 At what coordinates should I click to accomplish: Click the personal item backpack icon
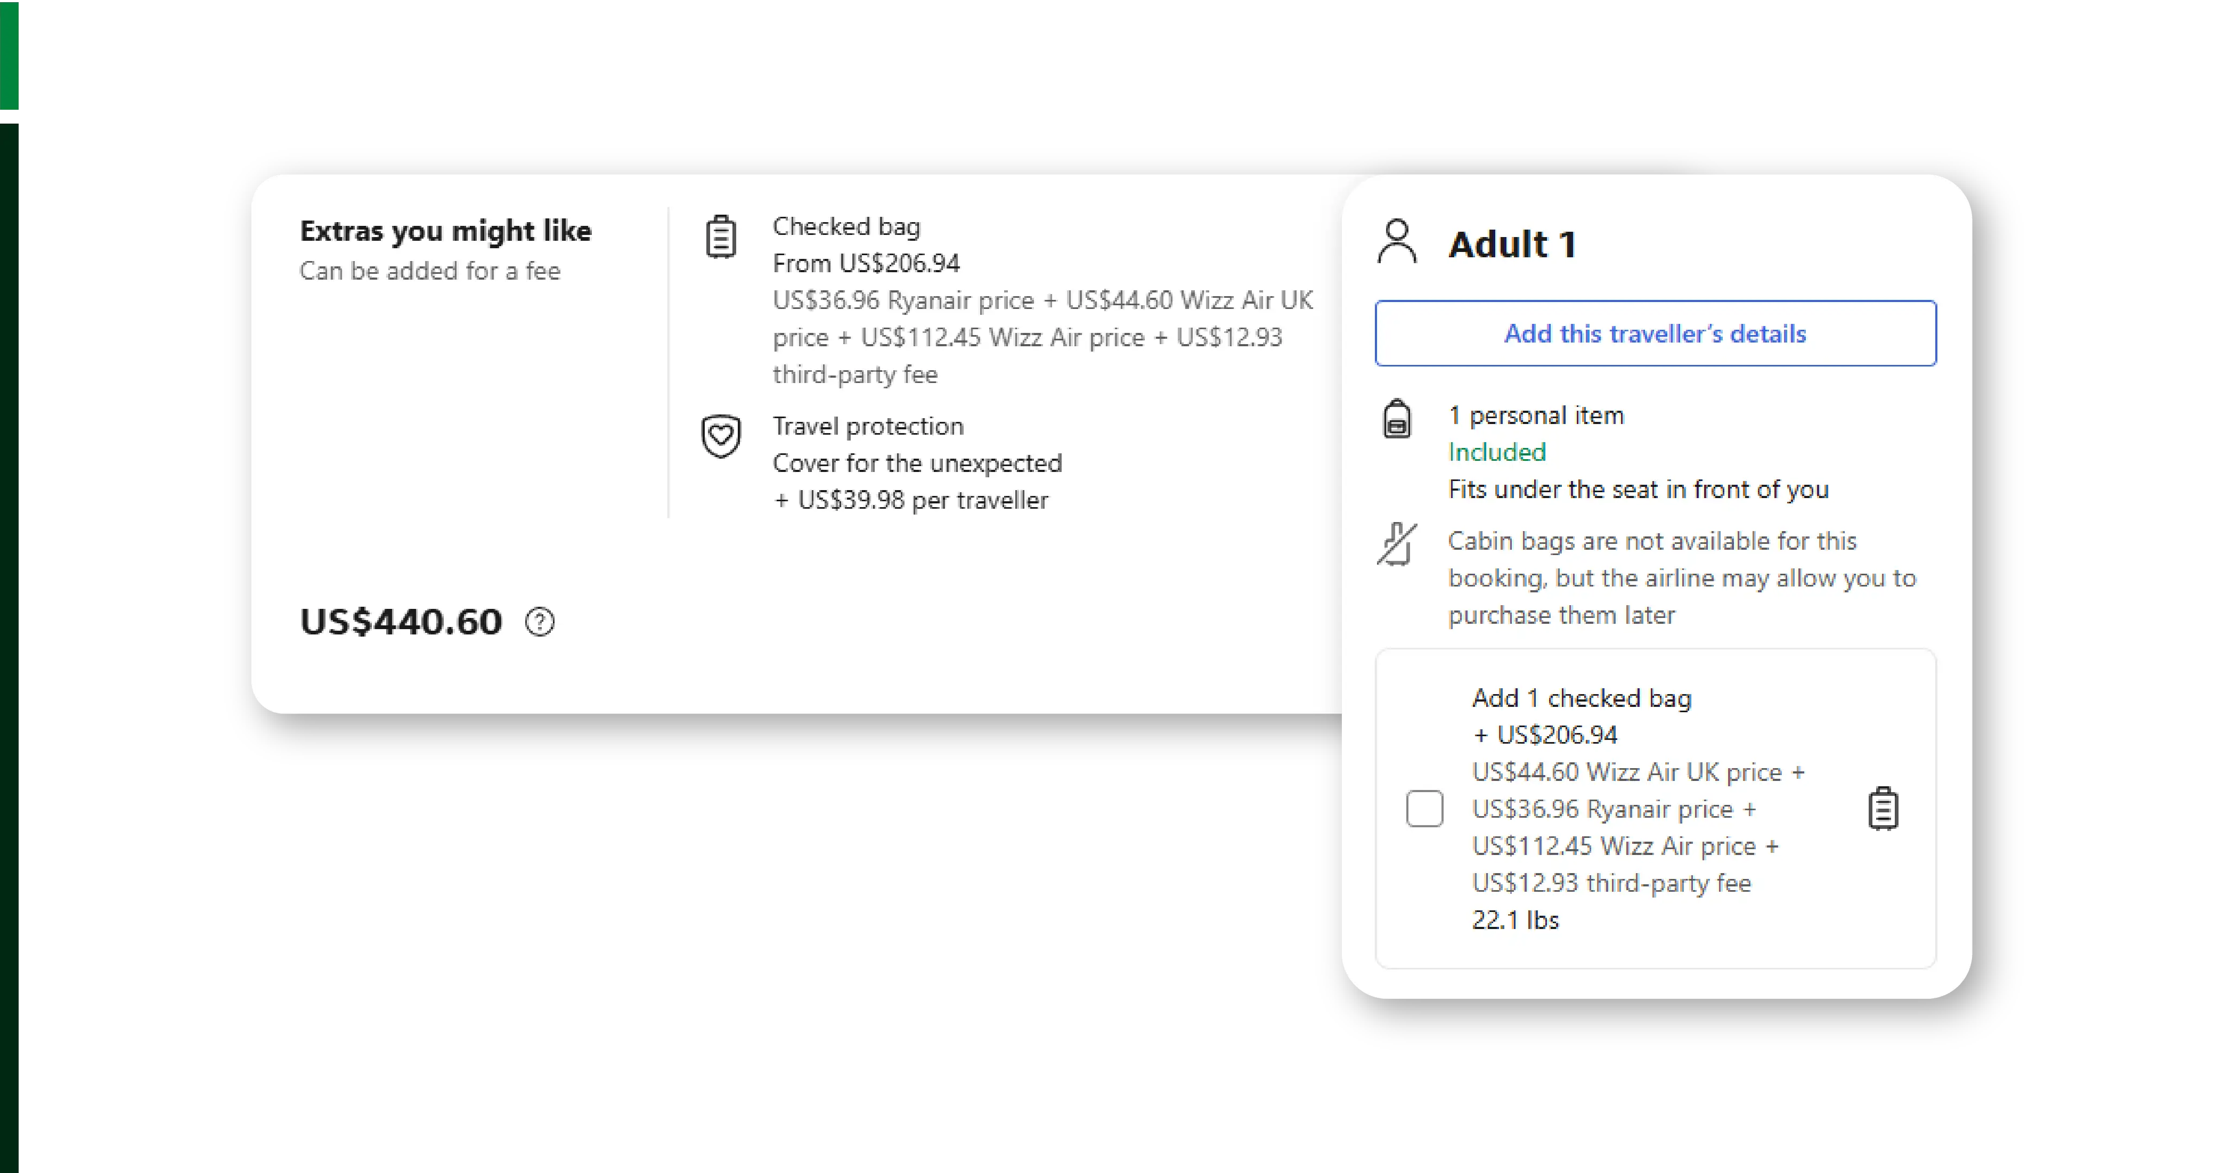click(1397, 419)
